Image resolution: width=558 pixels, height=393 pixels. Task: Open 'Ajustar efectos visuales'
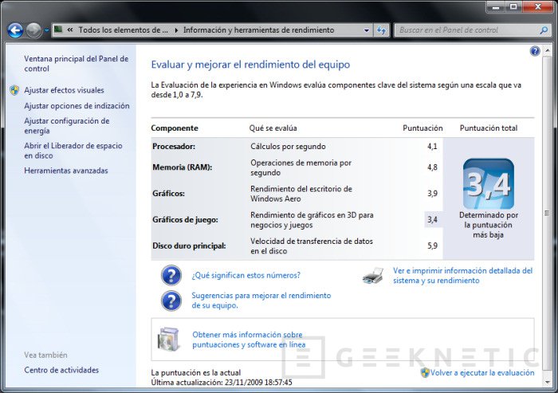point(64,90)
